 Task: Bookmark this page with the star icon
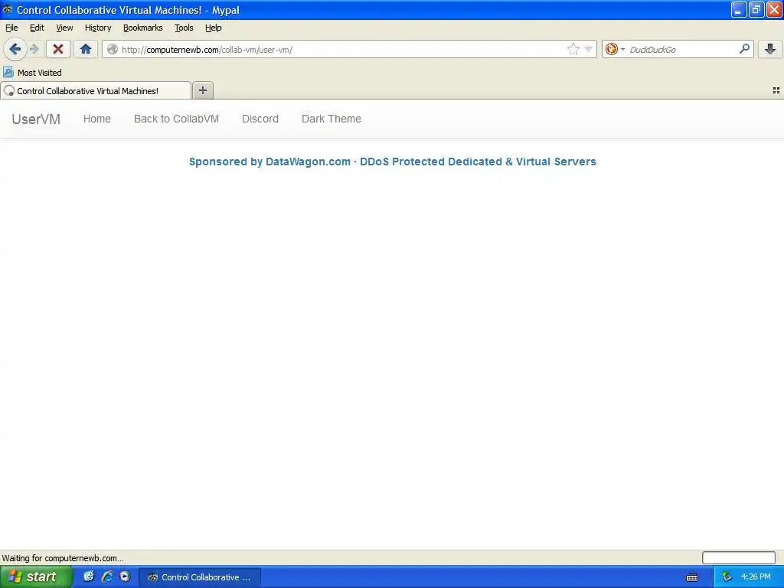coord(573,49)
